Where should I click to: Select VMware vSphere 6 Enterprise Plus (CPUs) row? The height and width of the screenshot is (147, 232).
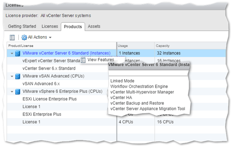[62, 91]
